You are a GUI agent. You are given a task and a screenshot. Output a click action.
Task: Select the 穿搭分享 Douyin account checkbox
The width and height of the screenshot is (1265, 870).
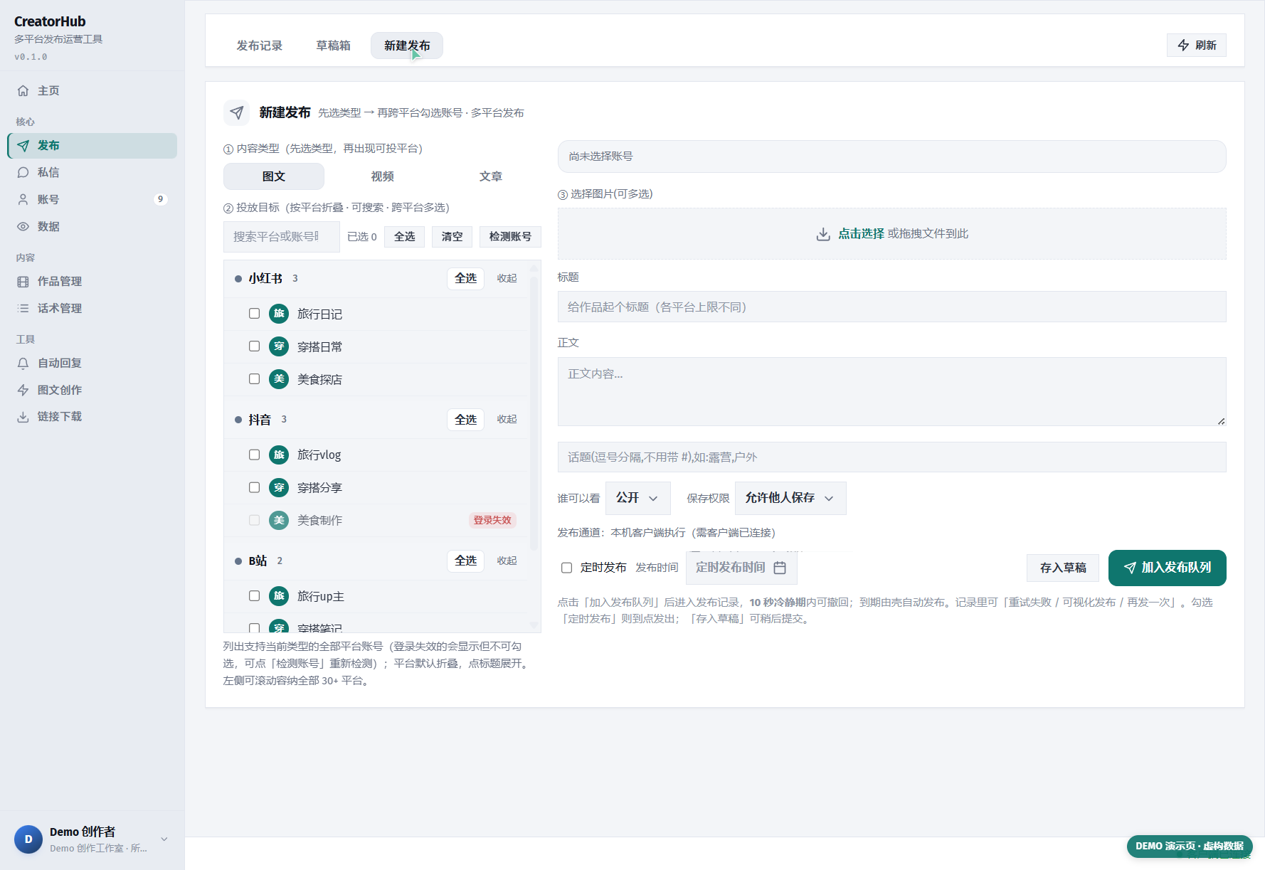[x=254, y=487]
